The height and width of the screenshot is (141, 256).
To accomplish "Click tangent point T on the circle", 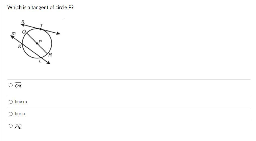I will (41, 29).
